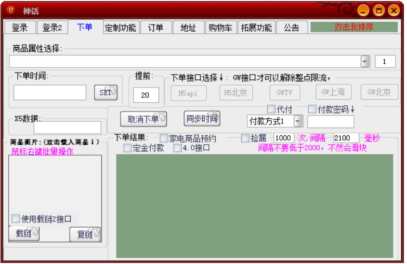Select the 购物车 tab
The image size is (407, 264).
220,28
